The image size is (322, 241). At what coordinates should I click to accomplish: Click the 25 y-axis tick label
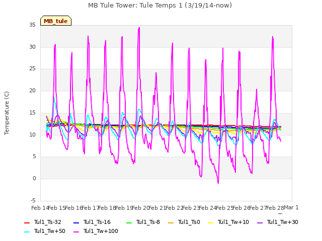pyautogui.click(x=32, y=69)
